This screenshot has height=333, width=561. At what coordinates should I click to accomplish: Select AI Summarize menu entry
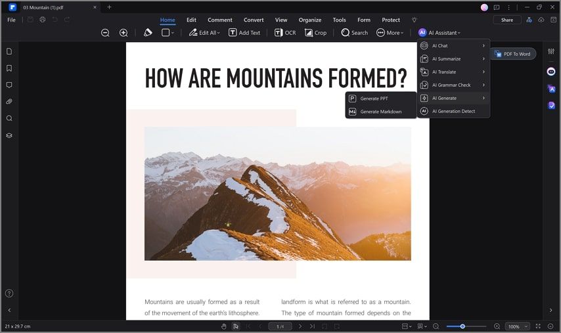click(x=453, y=58)
